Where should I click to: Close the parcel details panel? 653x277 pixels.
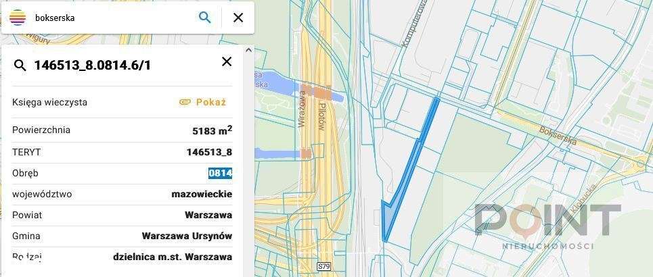[x=227, y=62]
